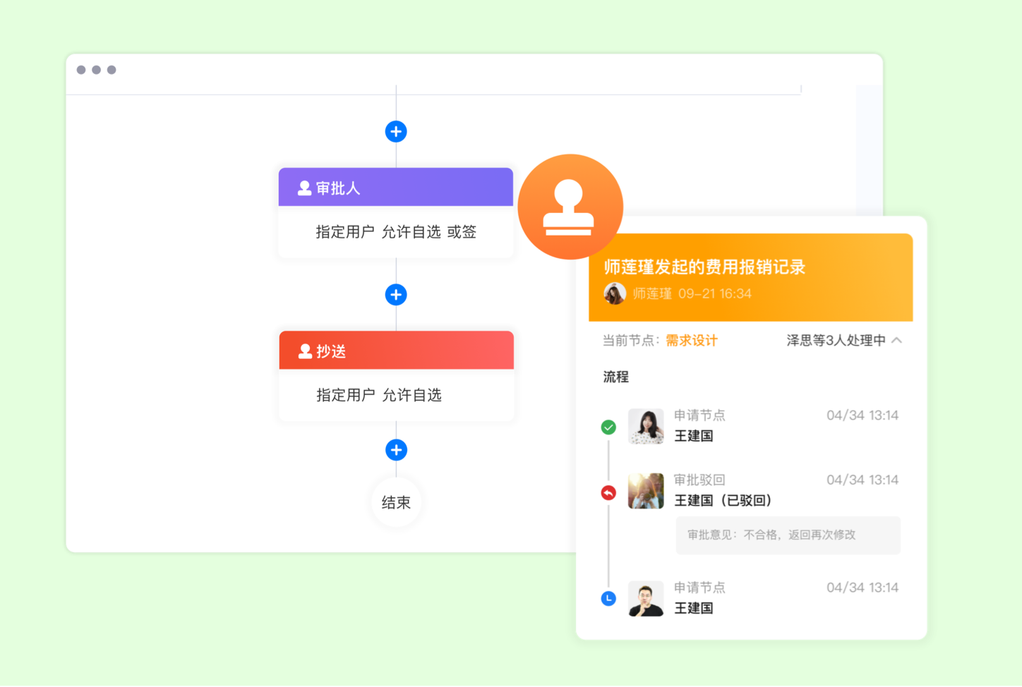Select the purple 审批人 node header

point(396,188)
